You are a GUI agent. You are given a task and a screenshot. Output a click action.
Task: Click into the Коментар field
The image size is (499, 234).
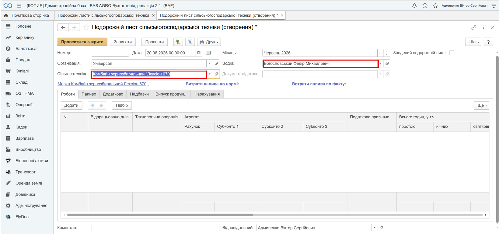coord(152,228)
